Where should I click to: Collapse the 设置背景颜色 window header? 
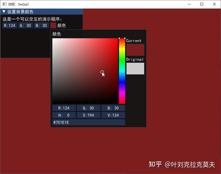tap(4, 12)
